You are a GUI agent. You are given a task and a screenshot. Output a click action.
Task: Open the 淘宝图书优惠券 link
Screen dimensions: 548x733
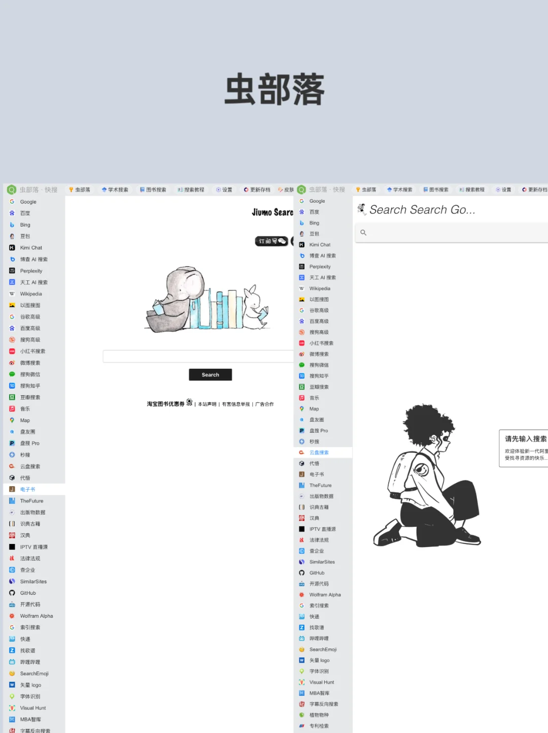[165, 404]
